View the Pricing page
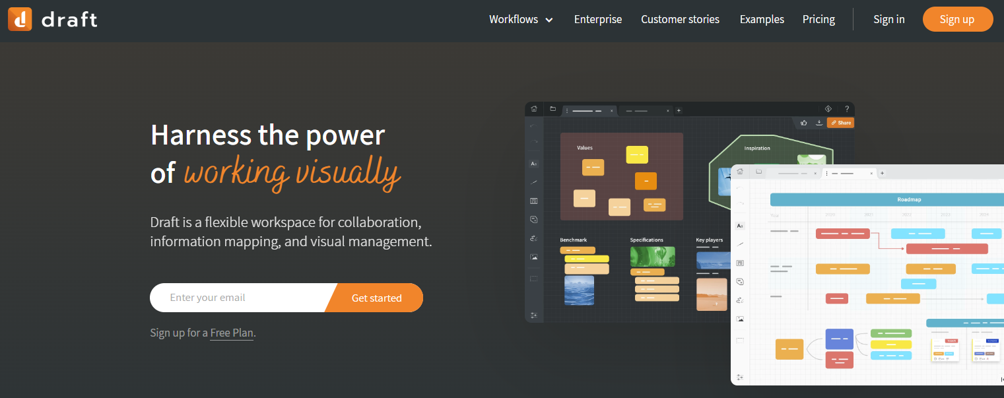Image resolution: width=1004 pixels, height=398 pixels. click(x=819, y=20)
